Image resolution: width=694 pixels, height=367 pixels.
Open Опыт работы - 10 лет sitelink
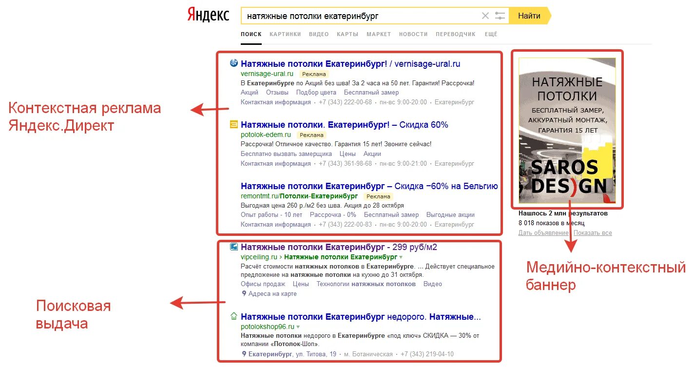(271, 214)
